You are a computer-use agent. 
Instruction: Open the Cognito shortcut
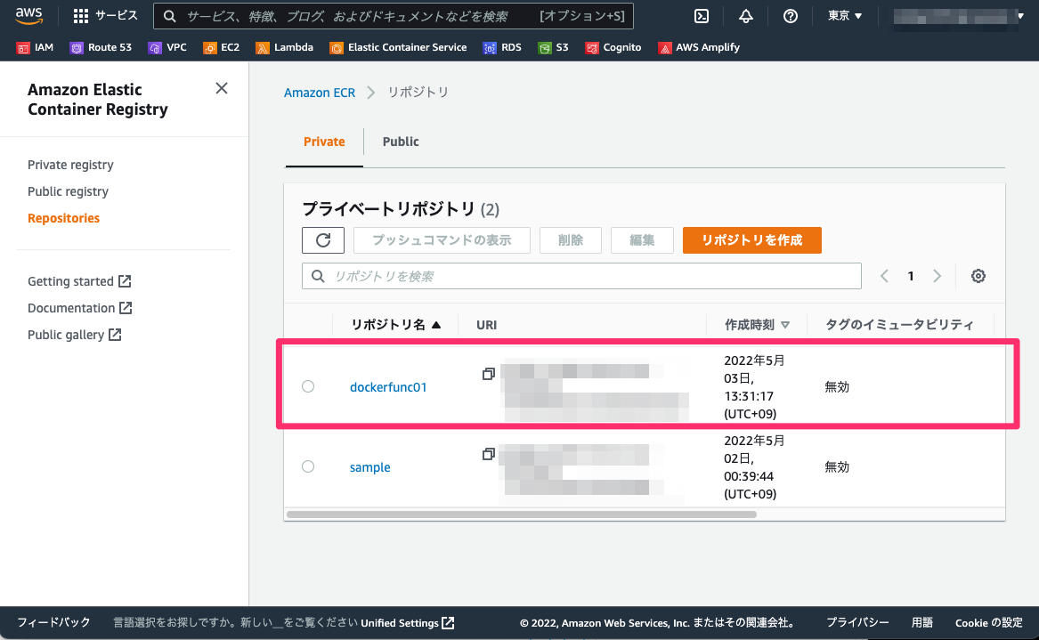[x=613, y=48]
